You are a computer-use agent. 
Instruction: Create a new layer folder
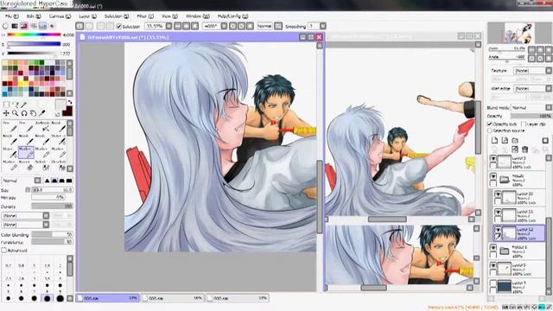pos(515,140)
